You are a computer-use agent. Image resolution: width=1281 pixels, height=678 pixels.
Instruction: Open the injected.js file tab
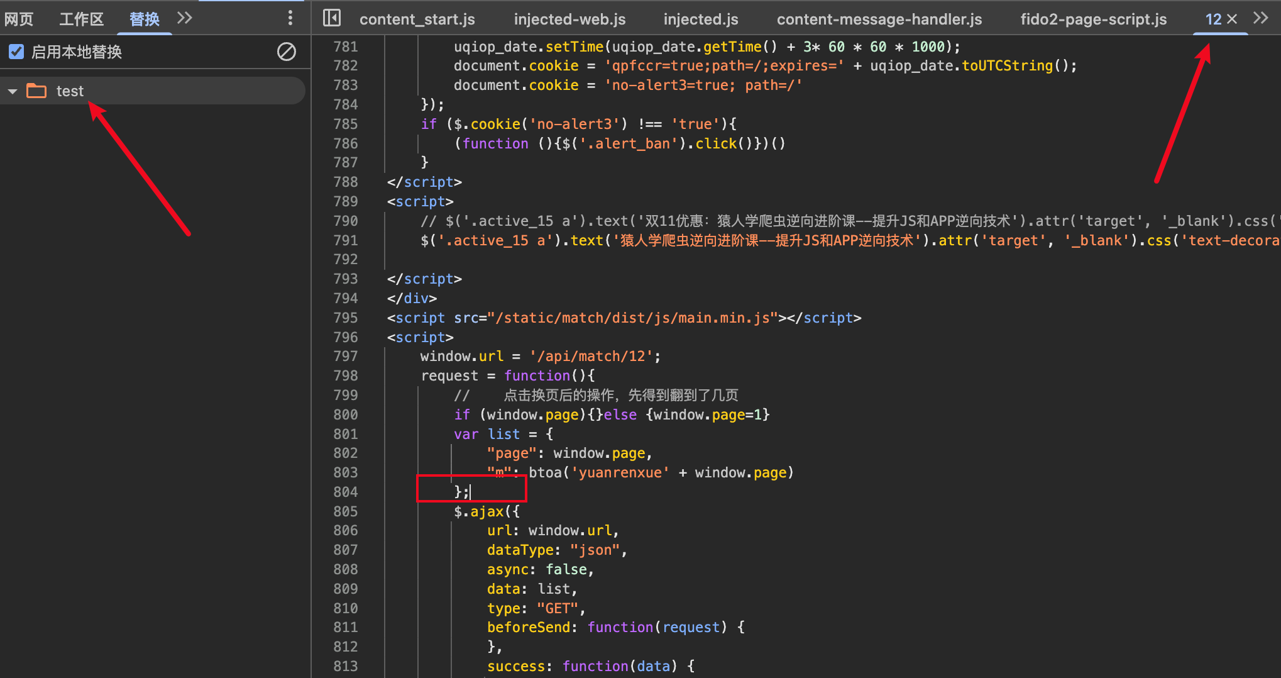pyautogui.click(x=701, y=19)
